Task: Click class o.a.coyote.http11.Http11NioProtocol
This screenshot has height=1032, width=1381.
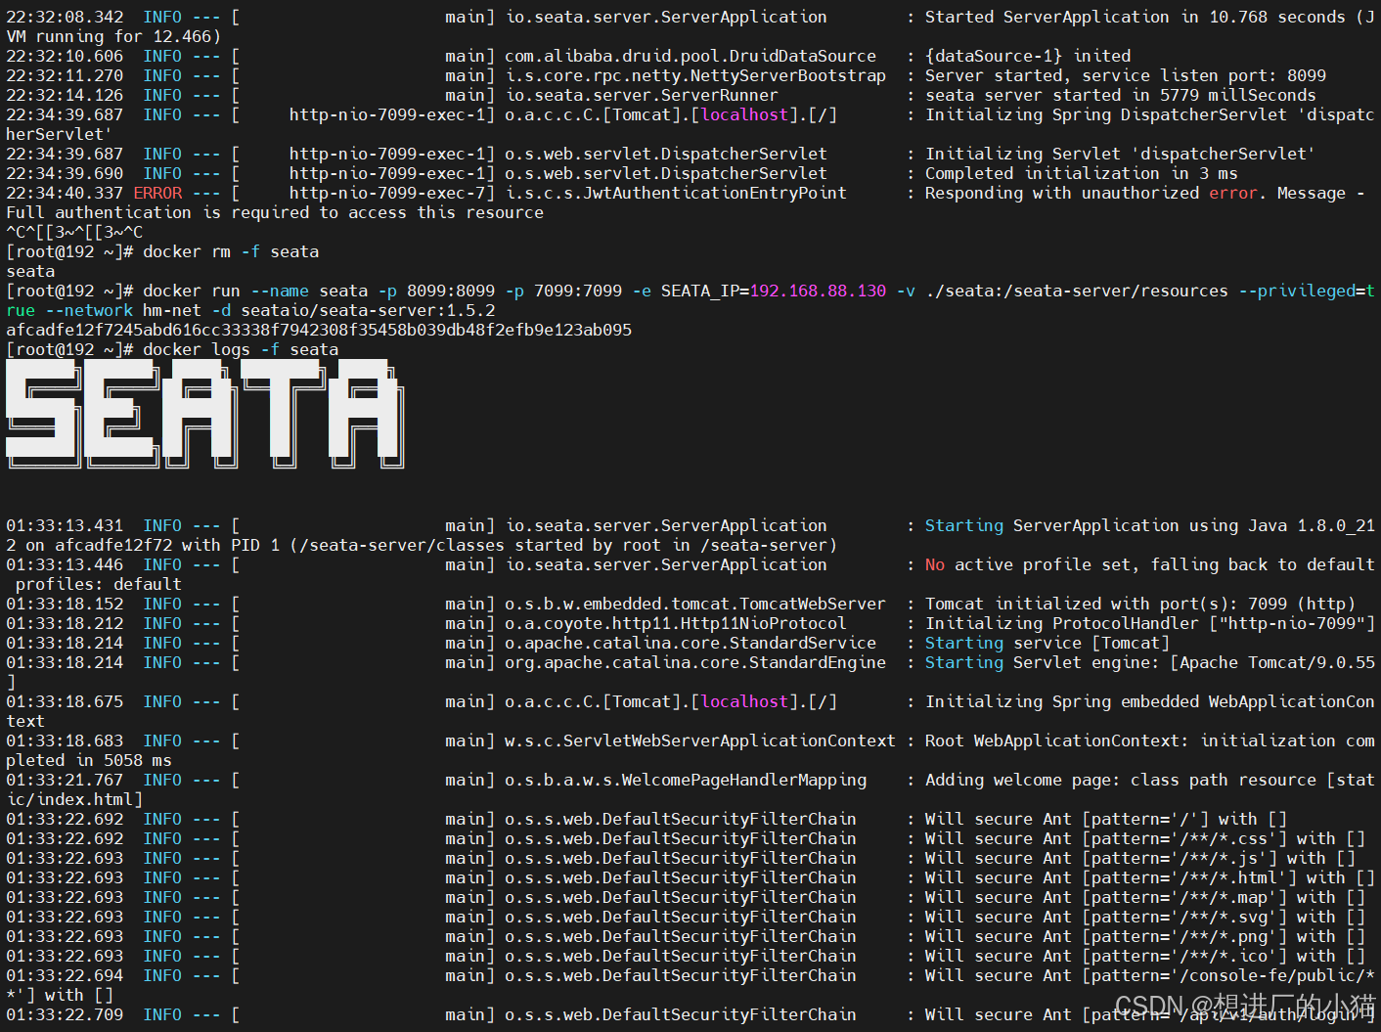Action: 676,623
